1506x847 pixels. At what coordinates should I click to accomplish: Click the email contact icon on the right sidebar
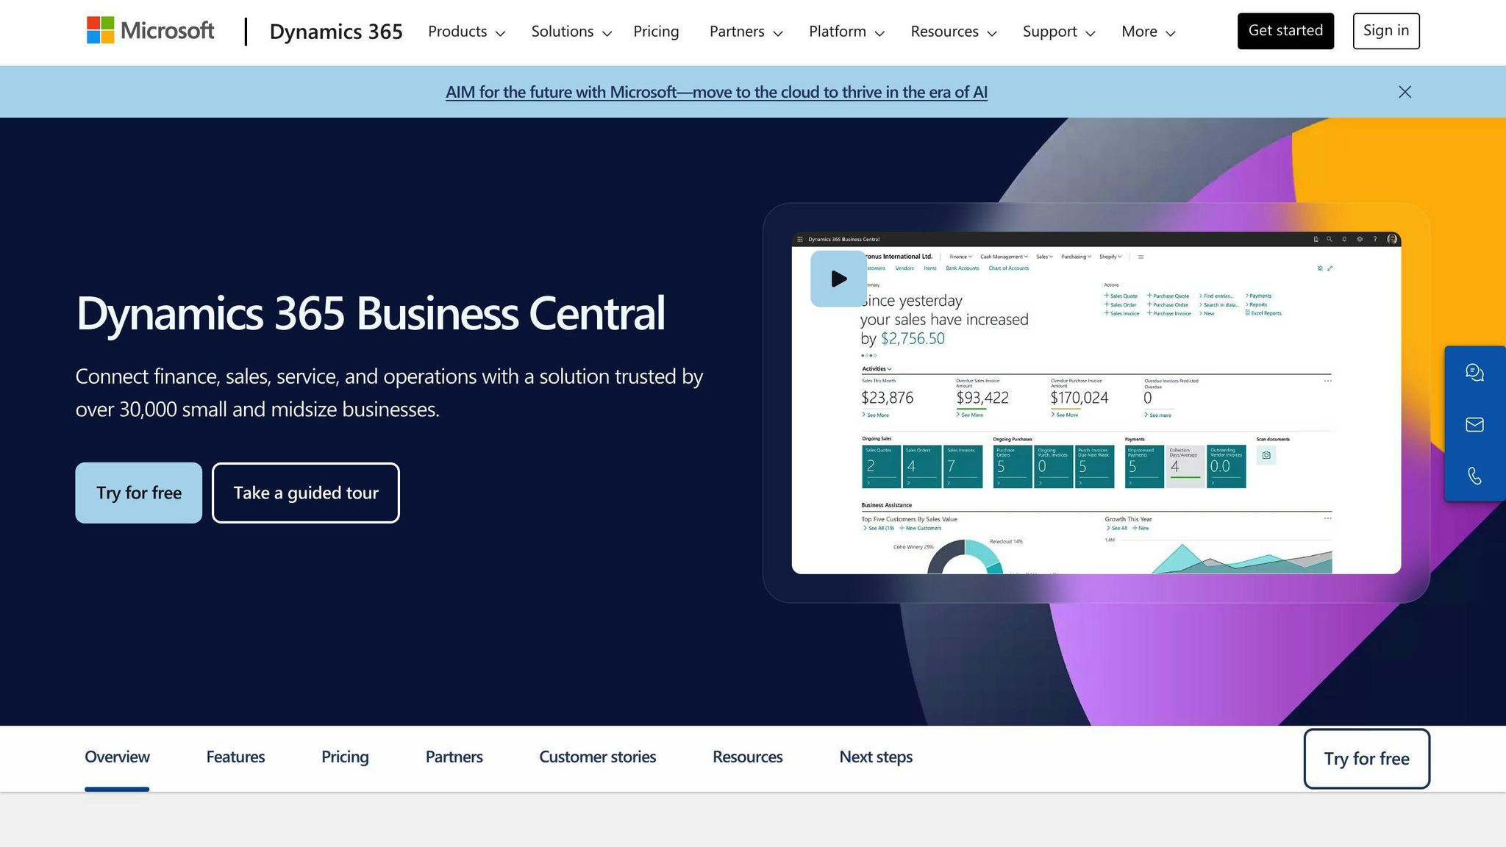click(x=1475, y=424)
